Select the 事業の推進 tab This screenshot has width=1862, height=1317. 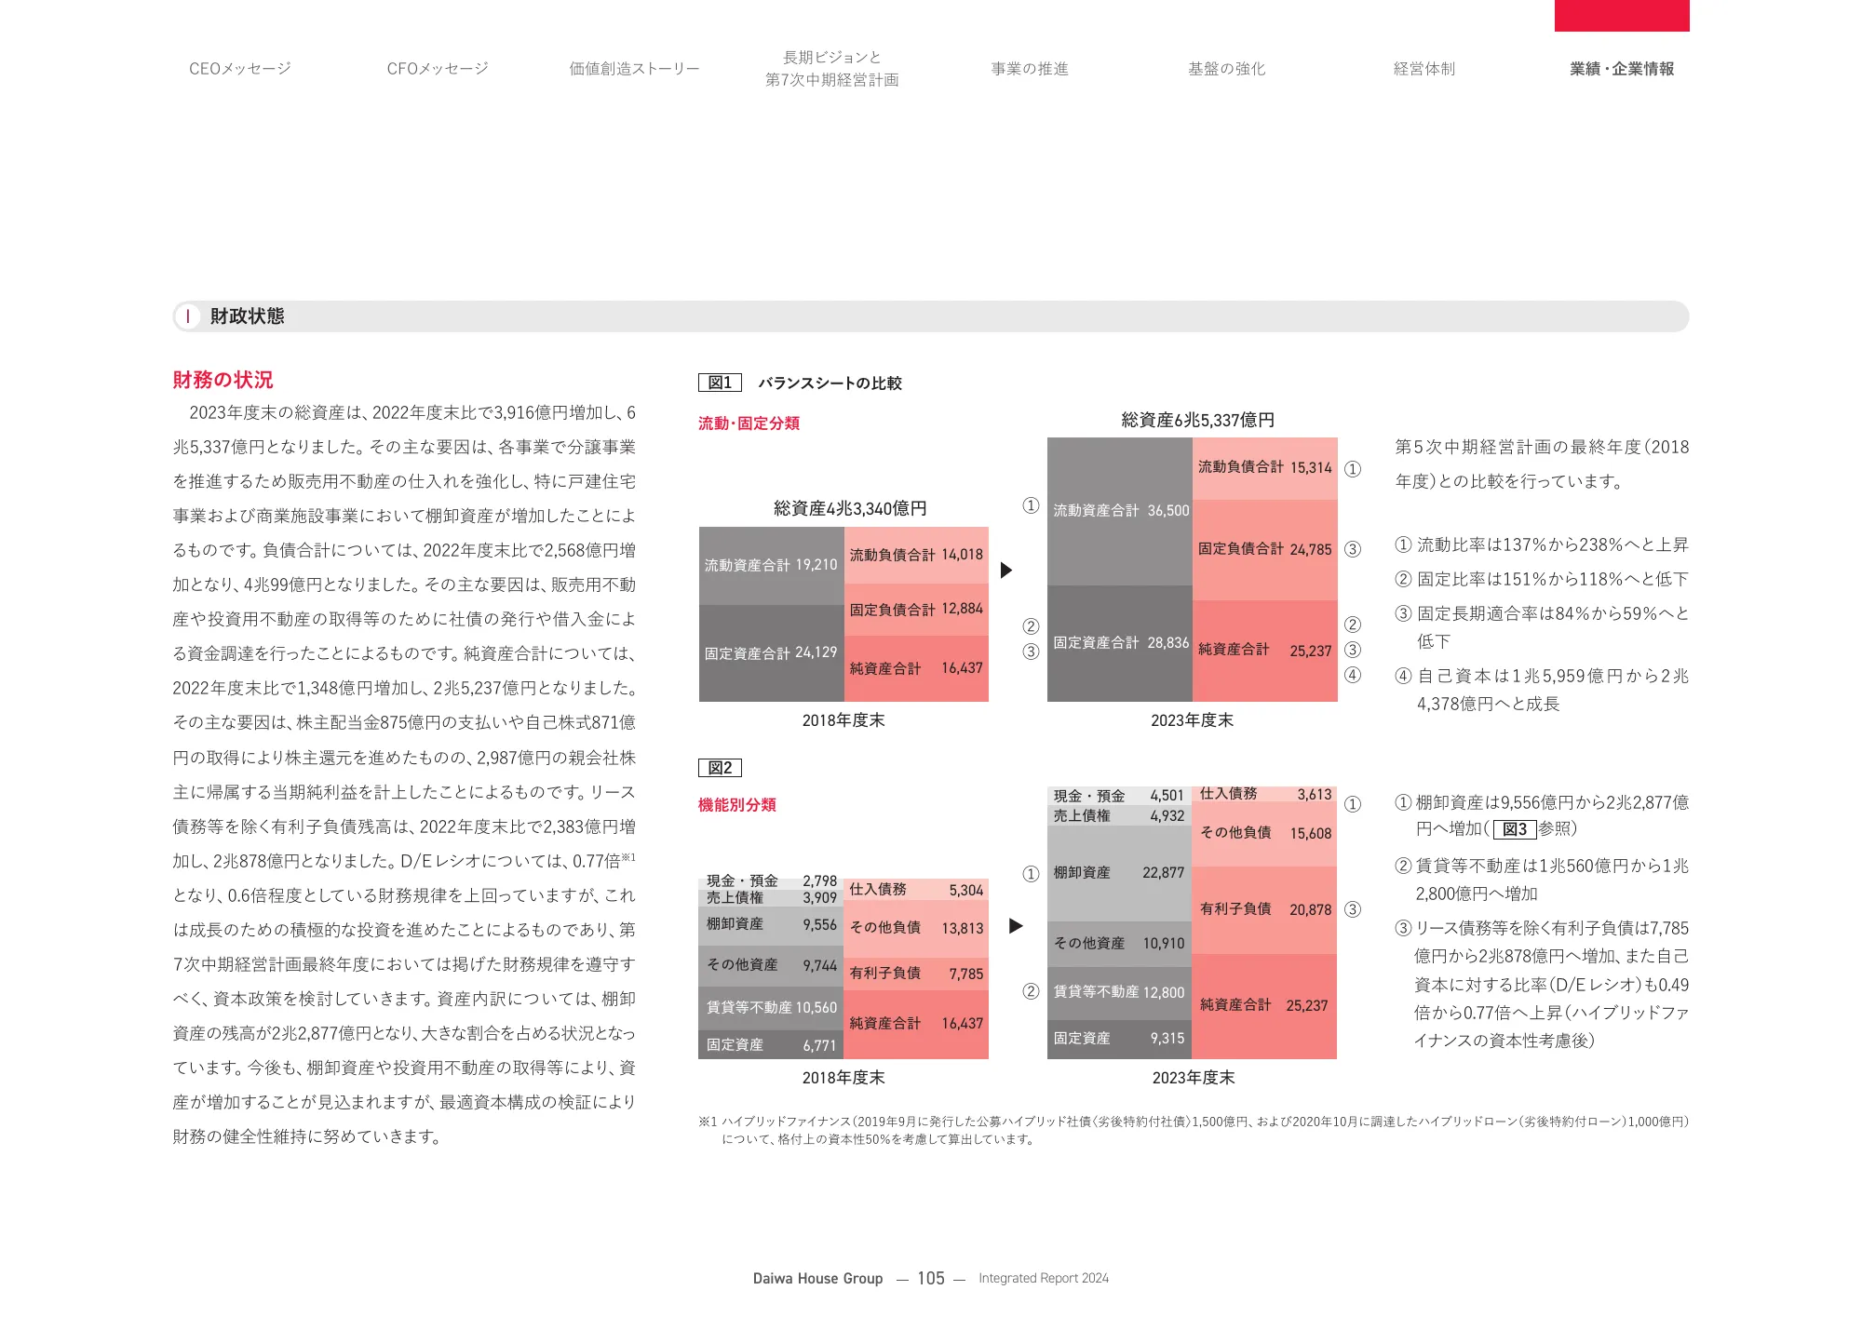(1030, 69)
